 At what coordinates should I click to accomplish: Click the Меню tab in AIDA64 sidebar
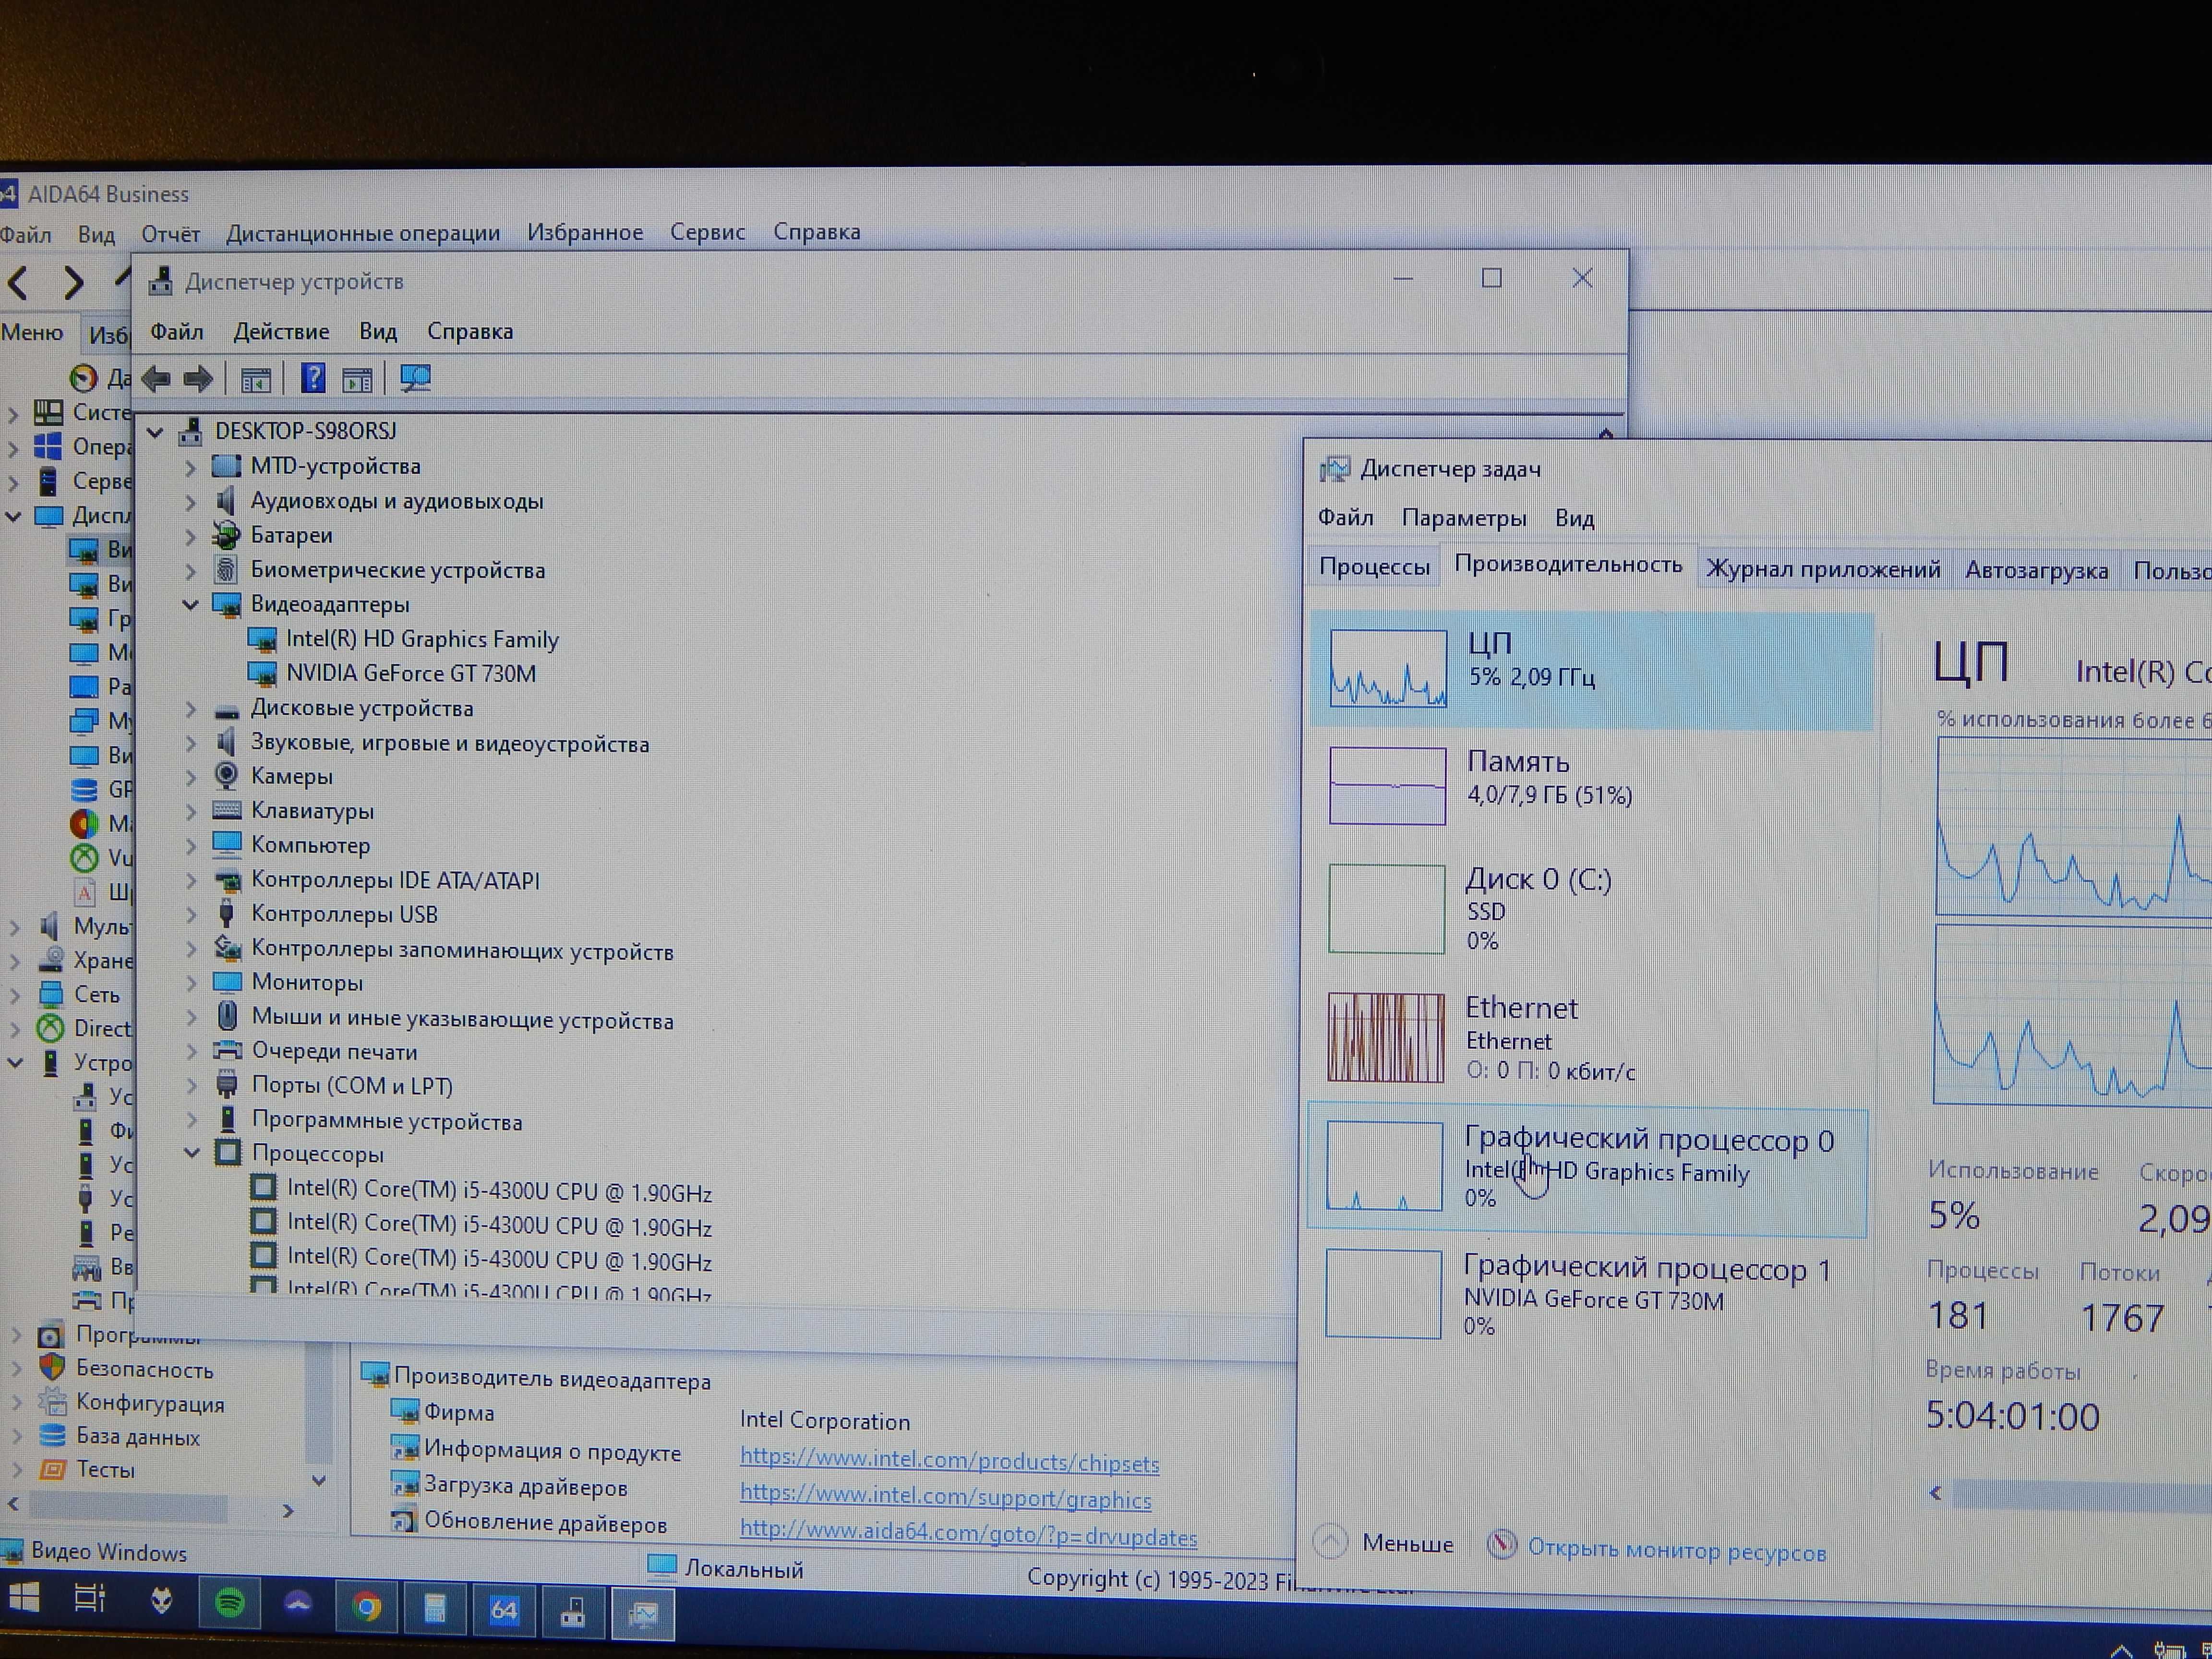tap(32, 333)
